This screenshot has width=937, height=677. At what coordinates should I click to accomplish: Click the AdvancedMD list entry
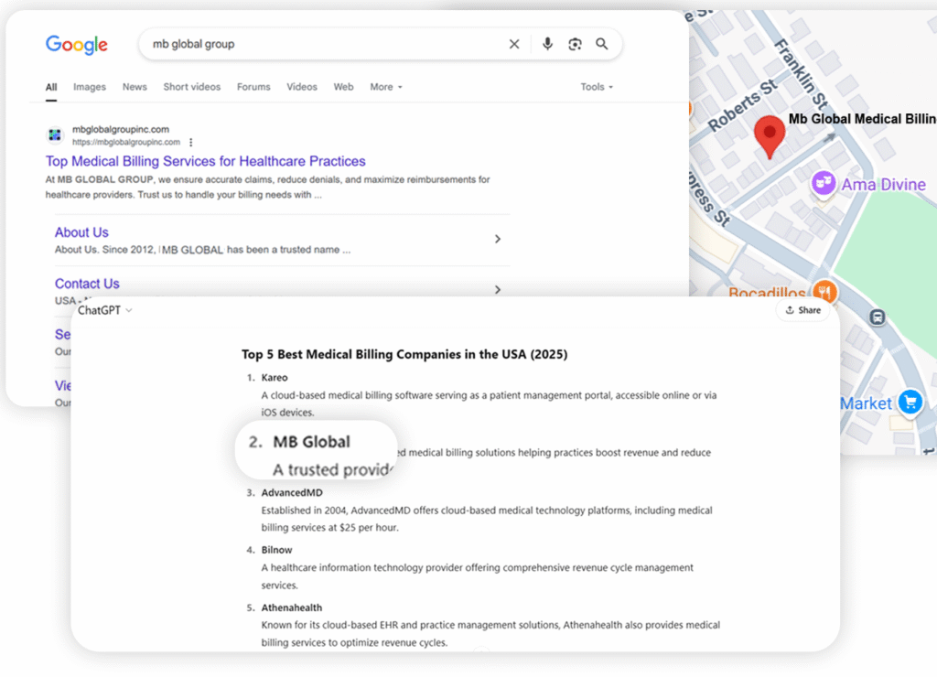292,493
